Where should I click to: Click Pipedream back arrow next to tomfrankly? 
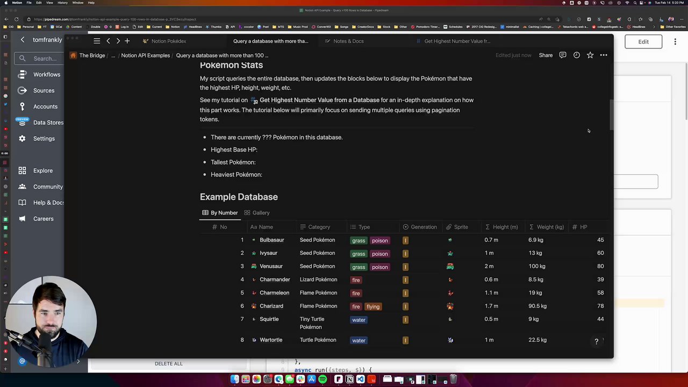[x=23, y=40]
